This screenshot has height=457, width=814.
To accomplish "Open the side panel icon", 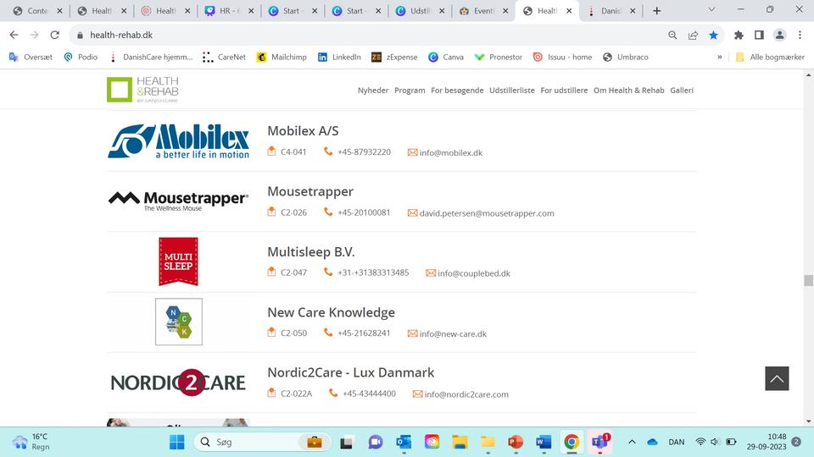I will tap(759, 35).
